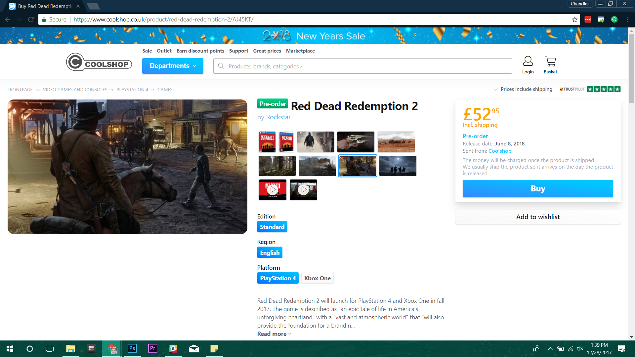Click the Grammarly extension icon
Image resolution: width=635 pixels, height=357 pixels.
(x=614, y=20)
